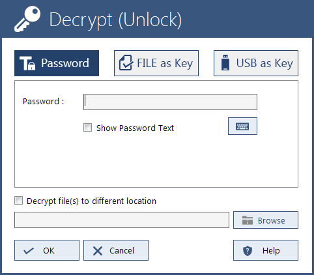Click the folder icon on Browse
314x275 pixels.
pyautogui.click(x=248, y=220)
